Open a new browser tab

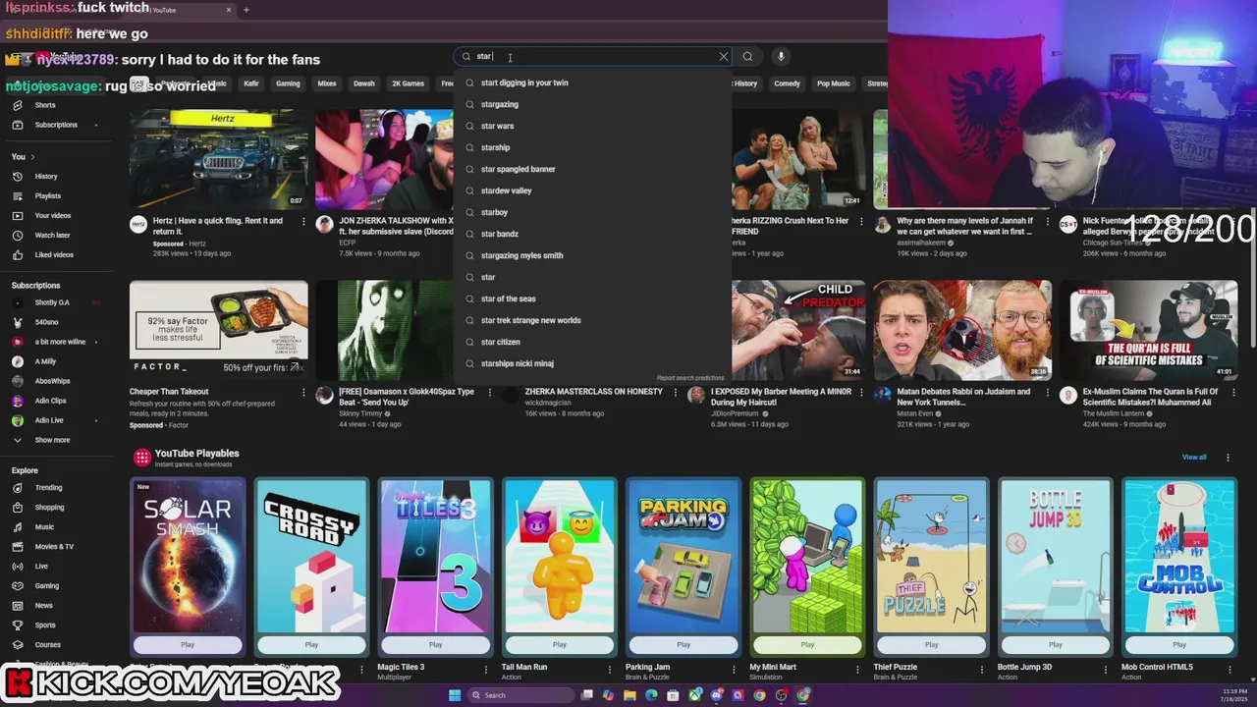[x=246, y=10]
